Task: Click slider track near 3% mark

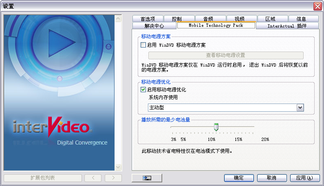Action: [x=173, y=127]
